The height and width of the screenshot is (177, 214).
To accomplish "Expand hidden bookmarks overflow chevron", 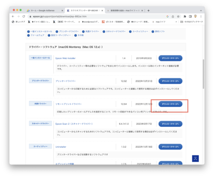I will pos(176,22).
